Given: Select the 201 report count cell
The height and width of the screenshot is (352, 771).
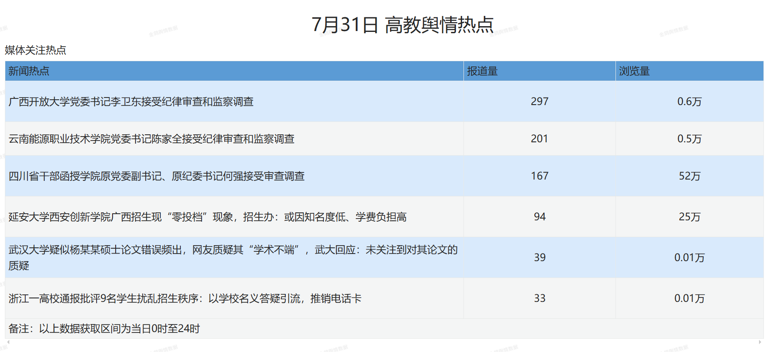Looking at the screenshot, I should pyautogui.click(x=539, y=139).
